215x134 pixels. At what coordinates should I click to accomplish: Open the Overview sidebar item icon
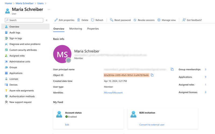6,27
